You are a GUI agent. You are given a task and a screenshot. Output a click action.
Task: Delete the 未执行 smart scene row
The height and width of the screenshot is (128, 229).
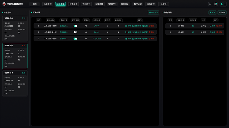pos(219,32)
